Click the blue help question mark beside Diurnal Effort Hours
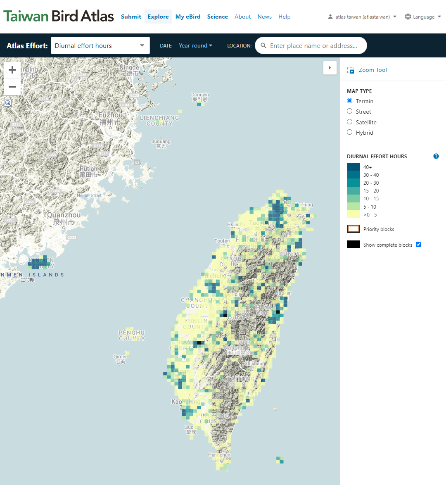This screenshot has width=446, height=485. (436, 156)
